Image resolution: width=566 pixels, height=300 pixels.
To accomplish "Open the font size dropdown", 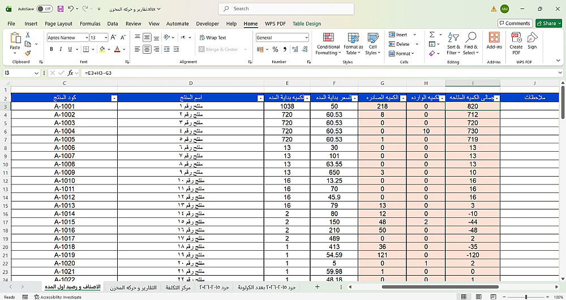I will [x=106, y=37].
